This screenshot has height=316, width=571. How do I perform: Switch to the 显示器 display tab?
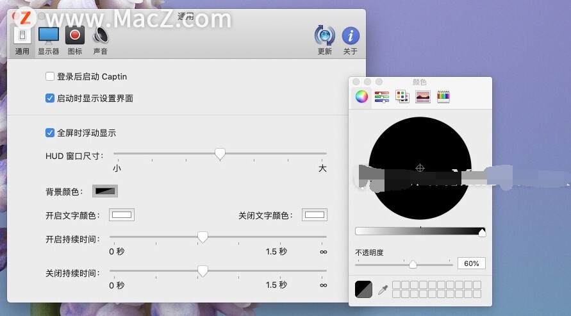point(49,41)
